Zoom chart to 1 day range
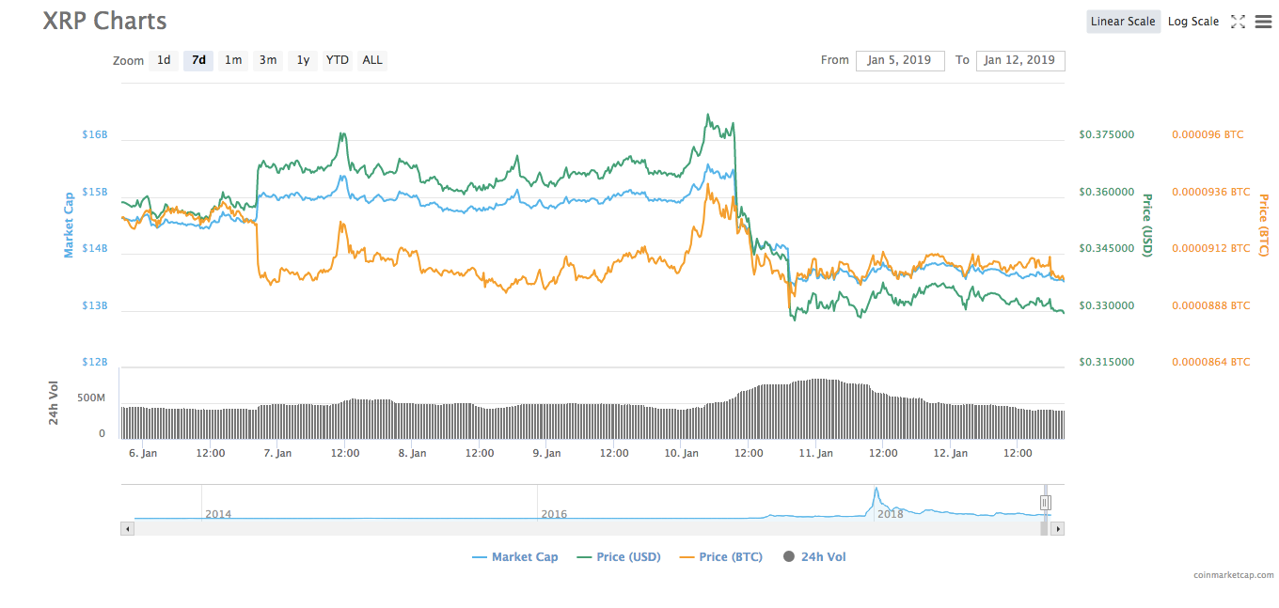 point(163,60)
